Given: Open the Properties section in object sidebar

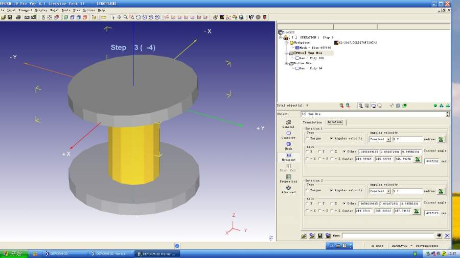Looking at the screenshot, I should (x=288, y=179).
